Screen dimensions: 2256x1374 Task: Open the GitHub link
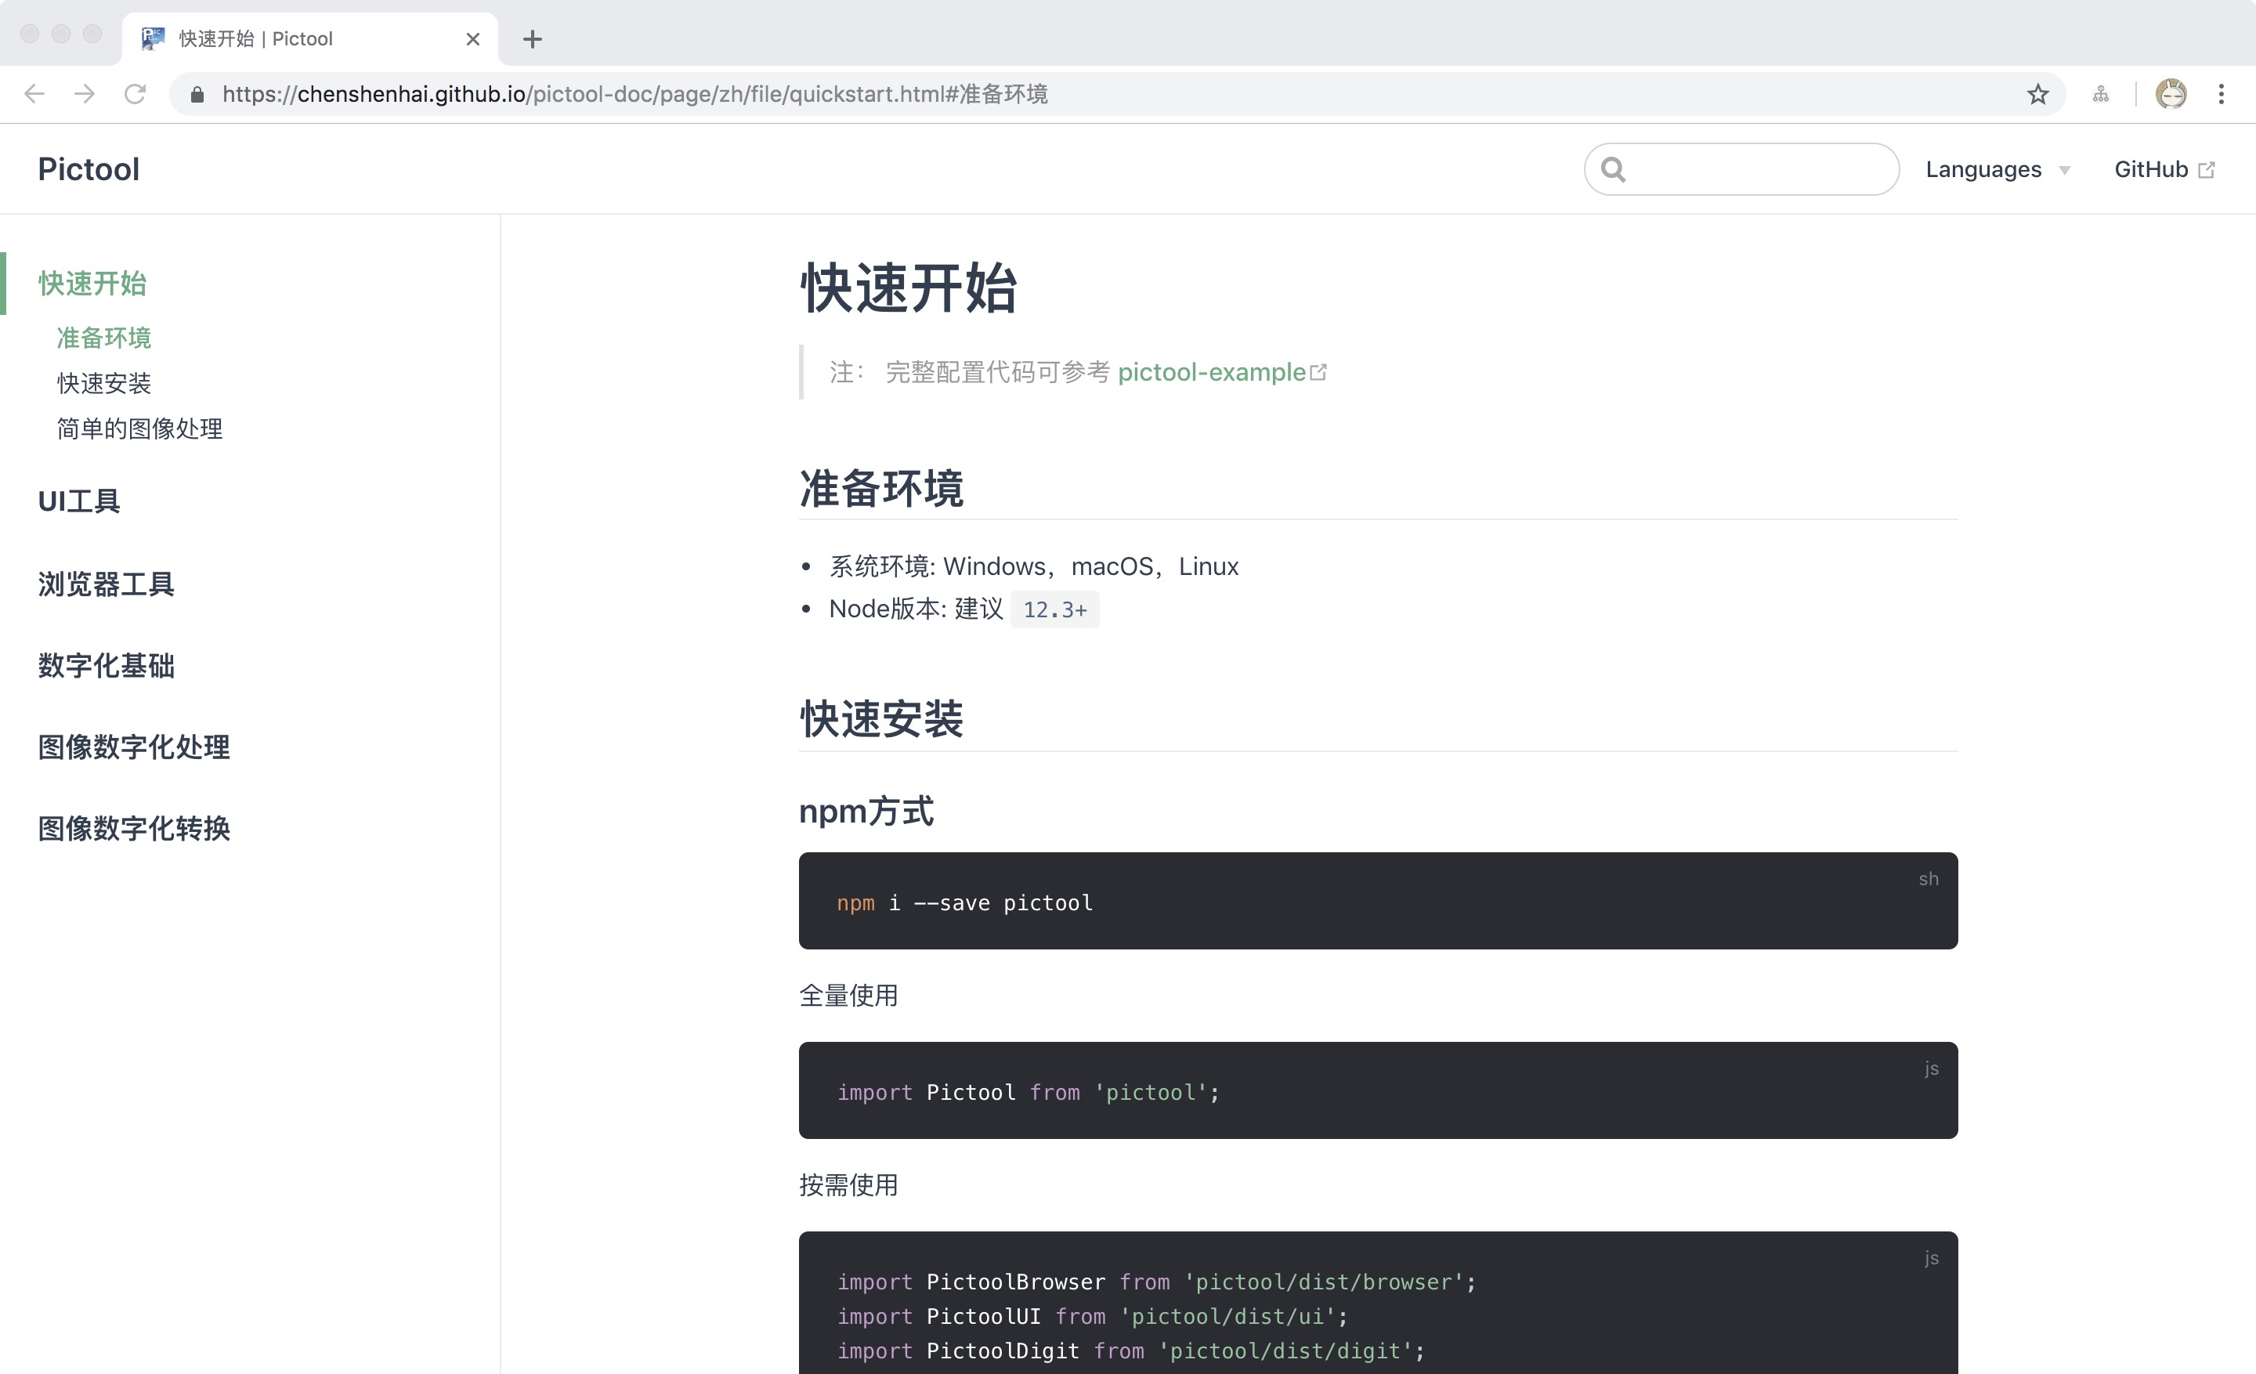click(2164, 169)
